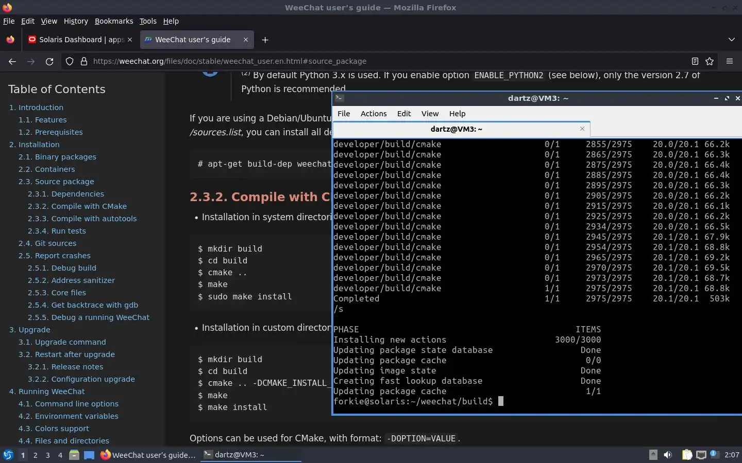Open terminal Edit menu
Image resolution: width=742 pixels, height=463 pixels.
click(x=404, y=114)
